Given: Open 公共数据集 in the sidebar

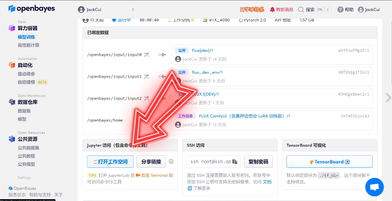Looking at the screenshot, I should [28, 148].
